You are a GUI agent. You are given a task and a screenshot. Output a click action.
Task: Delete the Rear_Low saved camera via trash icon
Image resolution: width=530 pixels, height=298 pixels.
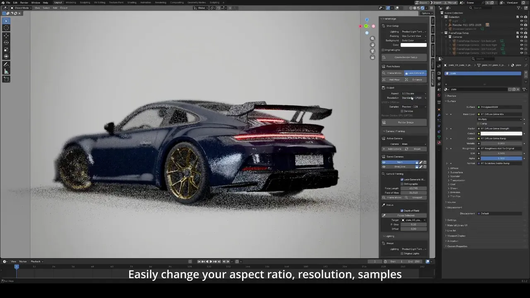(x=424, y=167)
